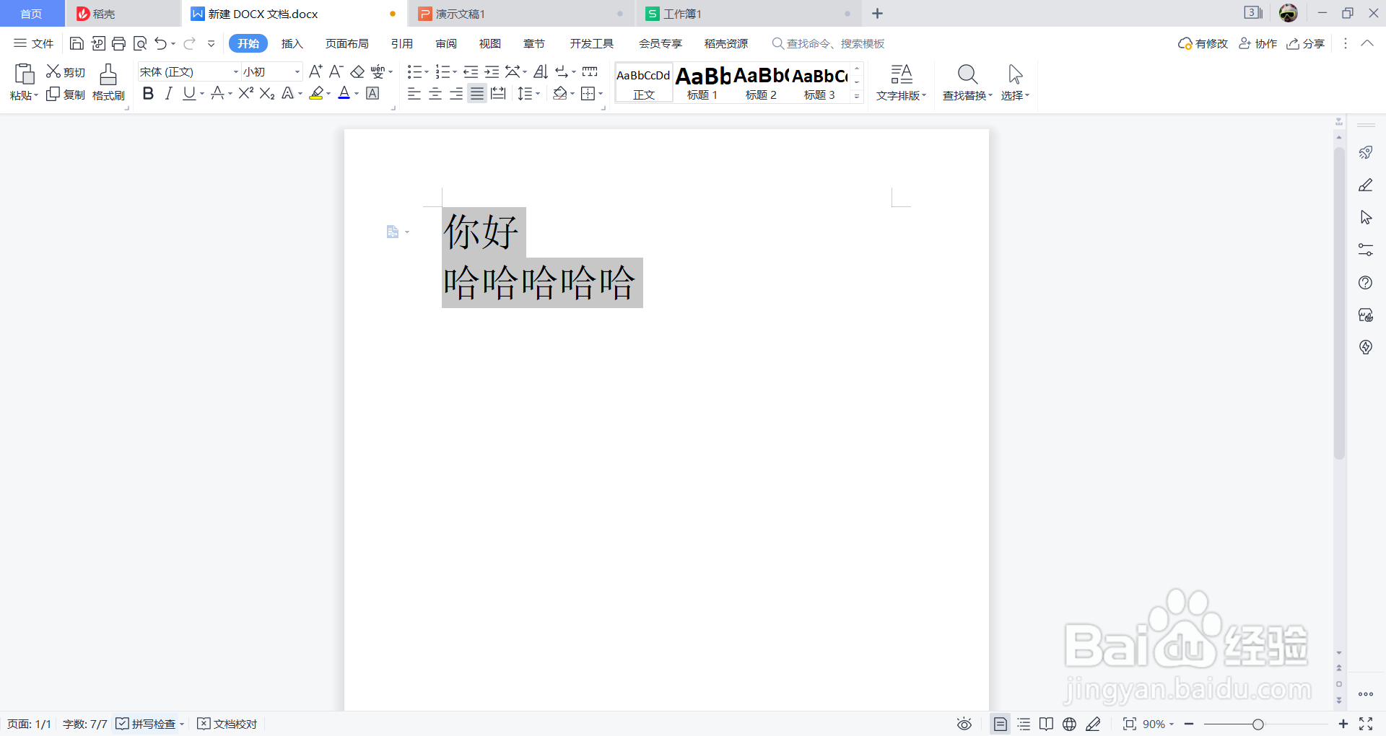Screen dimensions: 1386x736
Task: Open the 文件 menu
Action: (34, 43)
